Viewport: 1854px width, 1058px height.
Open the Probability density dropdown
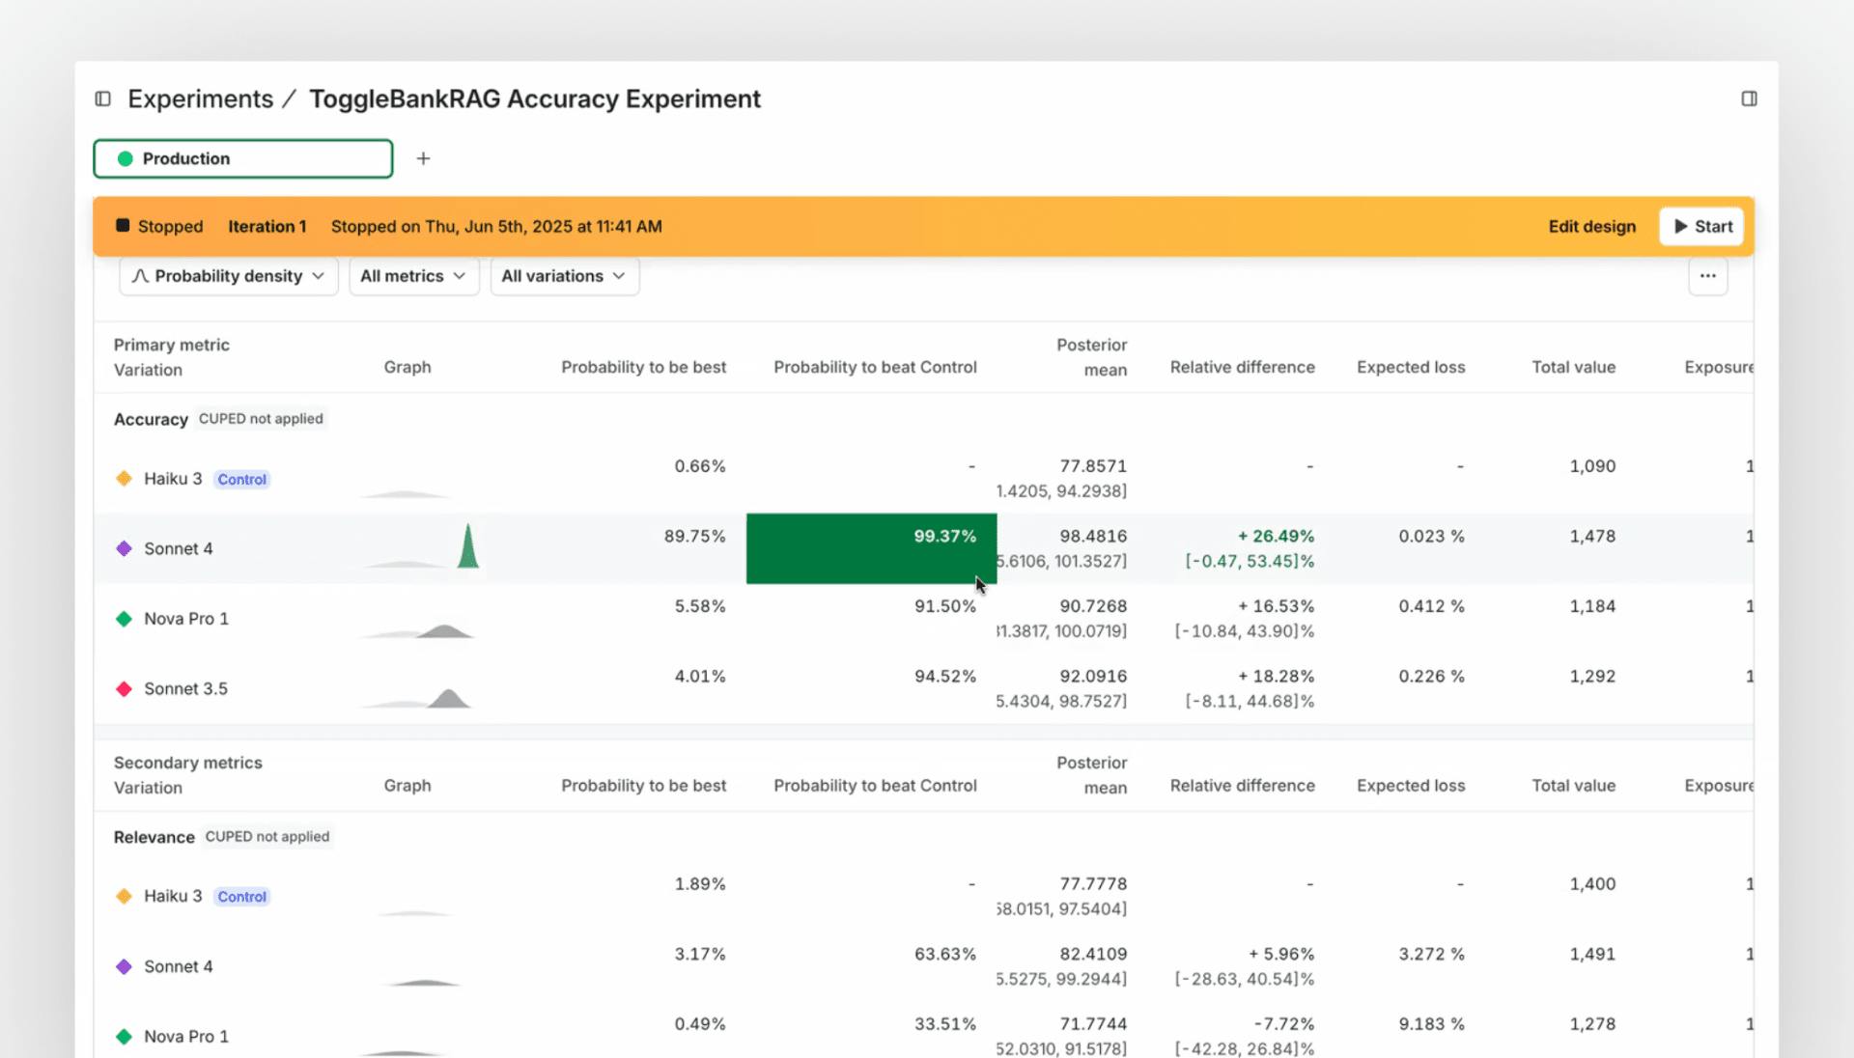click(228, 276)
